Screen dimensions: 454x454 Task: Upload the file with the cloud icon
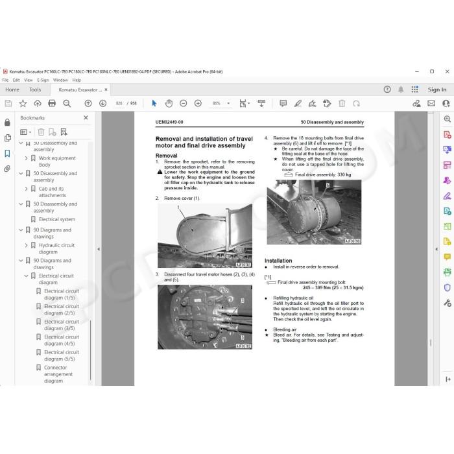coord(38,103)
